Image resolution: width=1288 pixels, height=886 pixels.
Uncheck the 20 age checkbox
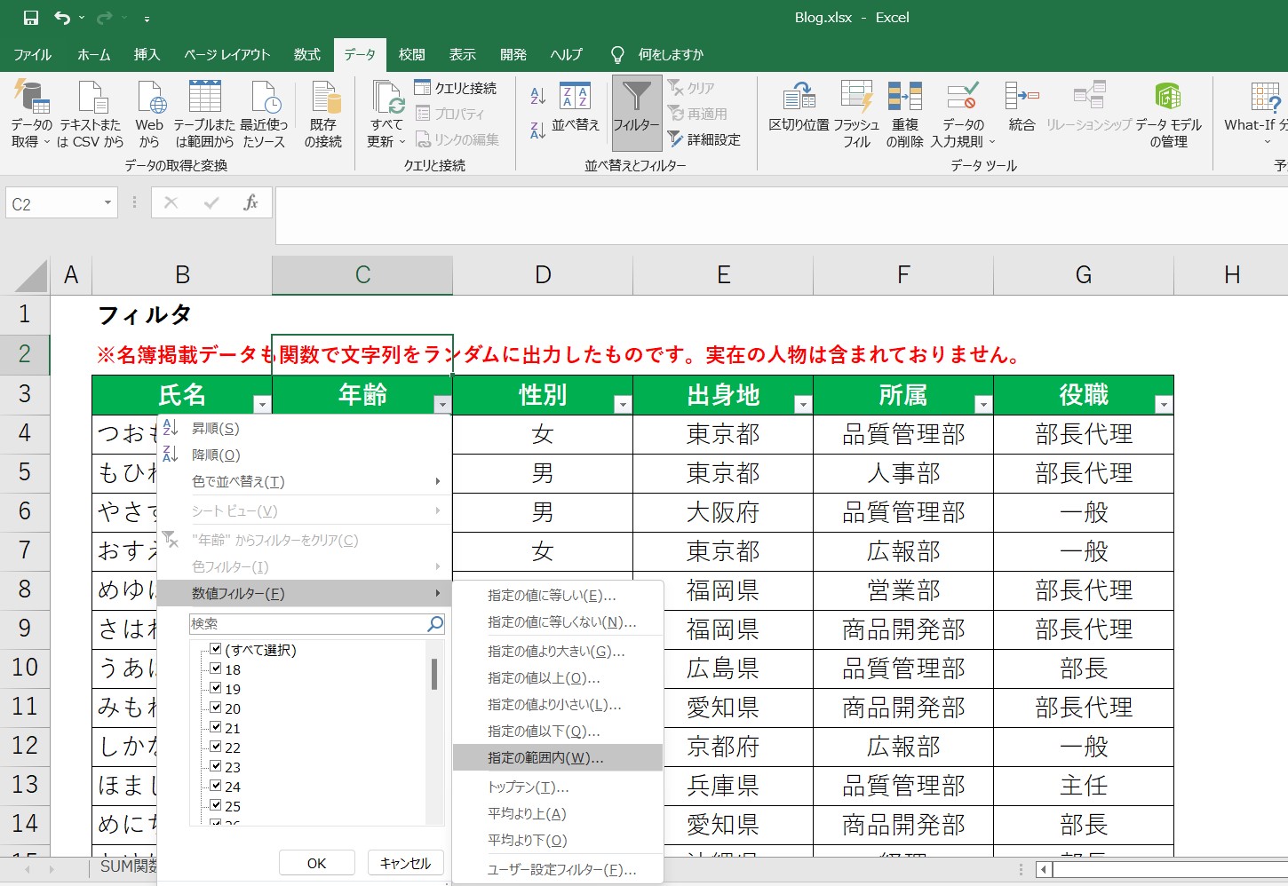pyautogui.click(x=216, y=708)
